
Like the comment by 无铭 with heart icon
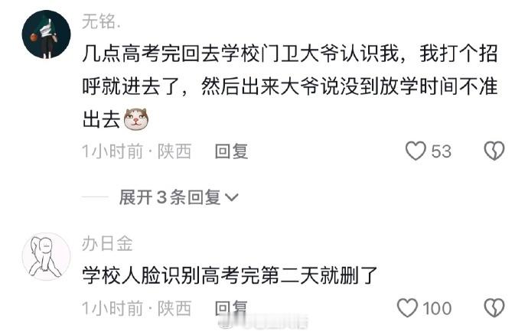(x=416, y=151)
